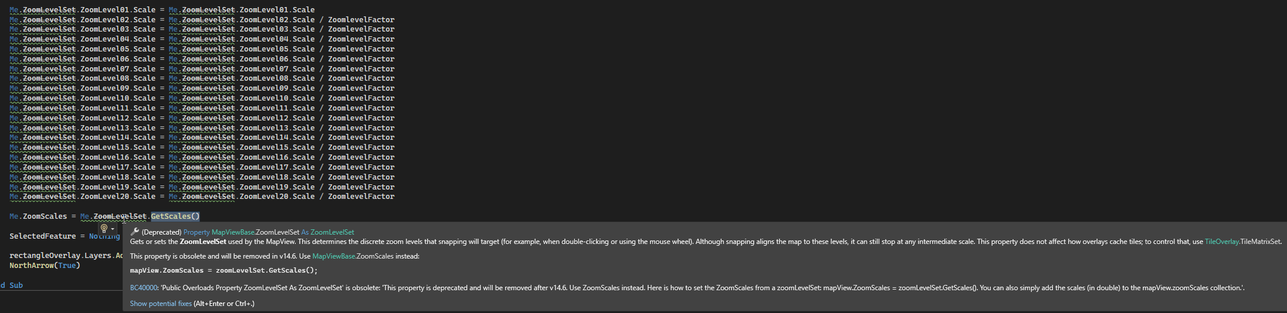Click the wrench icon in the tooltip

click(x=134, y=232)
